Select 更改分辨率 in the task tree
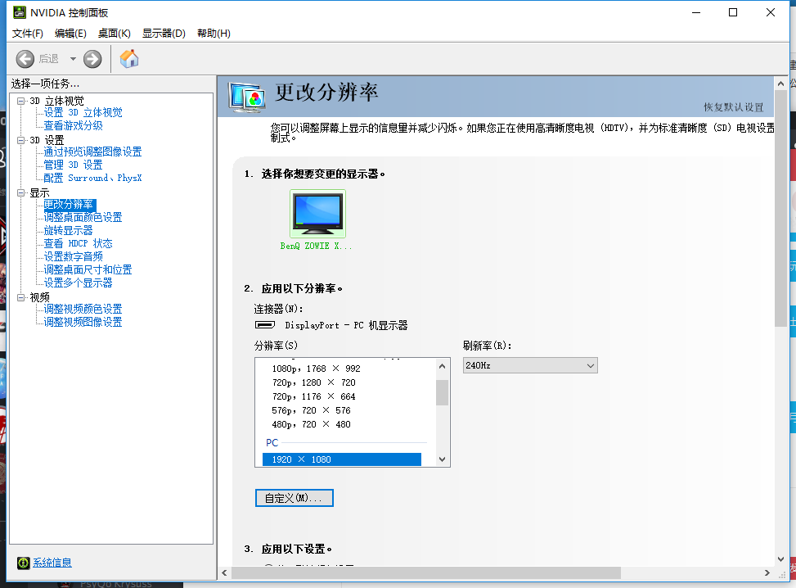The width and height of the screenshot is (796, 588). [69, 204]
